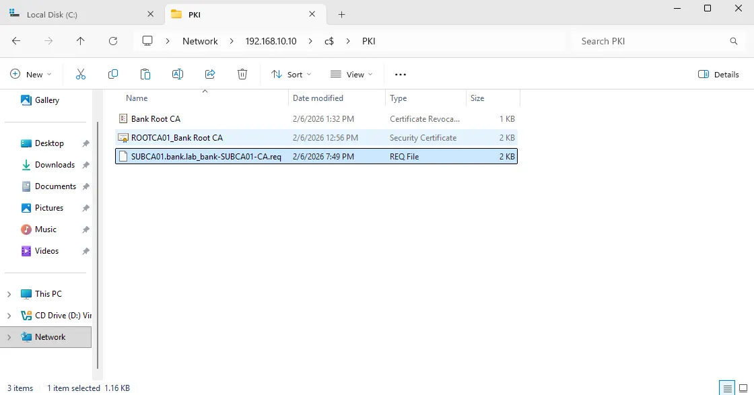The width and height of the screenshot is (754, 395).
Task: Expand the Network tree node
Action: click(9, 337)
